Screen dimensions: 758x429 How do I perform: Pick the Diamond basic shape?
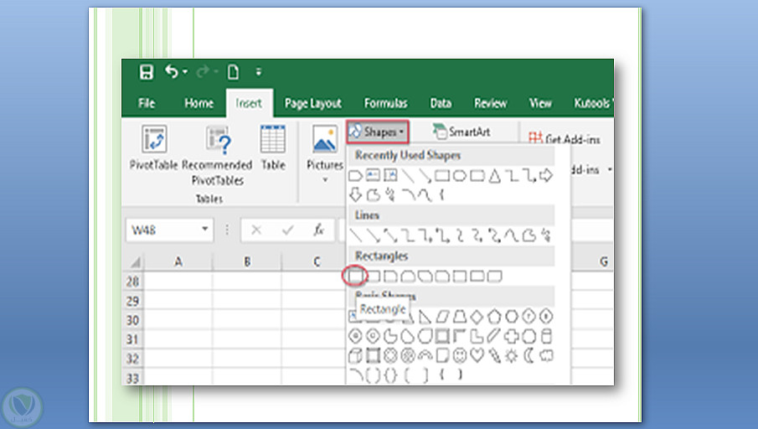(x=477, y=317)
